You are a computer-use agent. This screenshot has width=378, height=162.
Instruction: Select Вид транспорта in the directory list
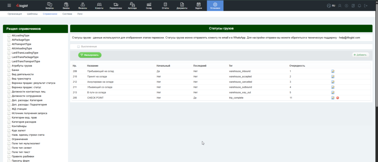[x=21, y=78]
